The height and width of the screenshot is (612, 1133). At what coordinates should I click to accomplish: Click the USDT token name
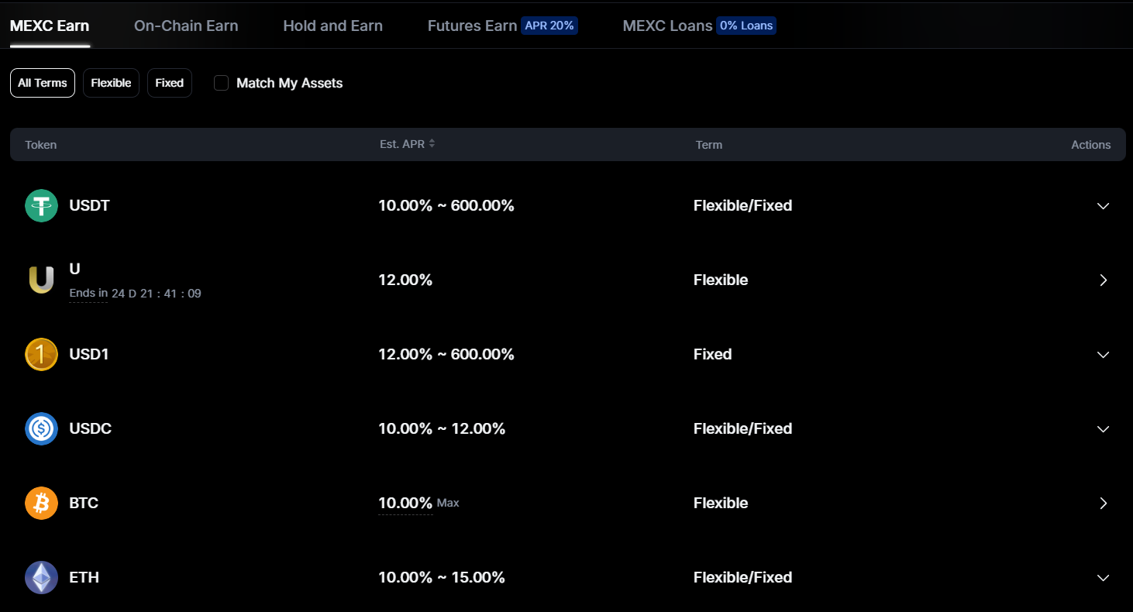point(90,206)
